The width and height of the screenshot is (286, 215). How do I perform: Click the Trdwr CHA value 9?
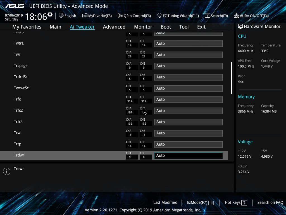point(130,157)
